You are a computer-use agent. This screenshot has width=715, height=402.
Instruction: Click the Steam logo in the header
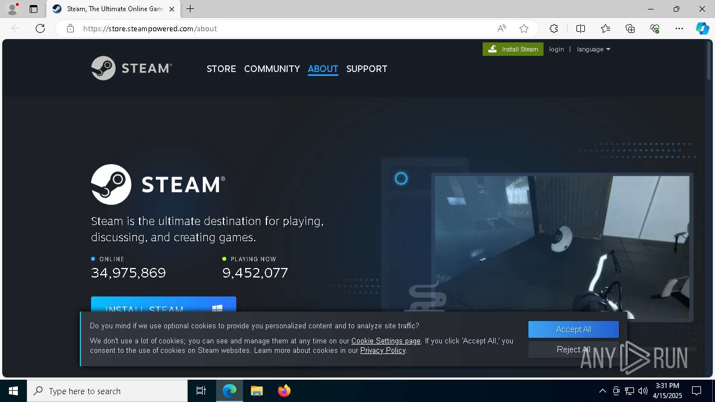point(131,68)
